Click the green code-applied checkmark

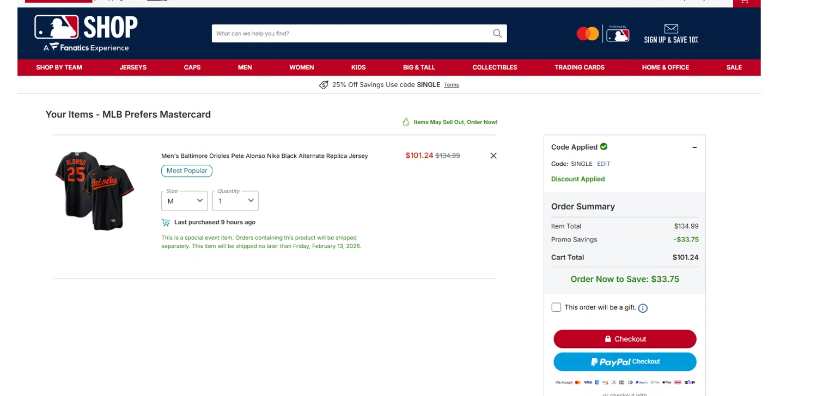[603, 146]
